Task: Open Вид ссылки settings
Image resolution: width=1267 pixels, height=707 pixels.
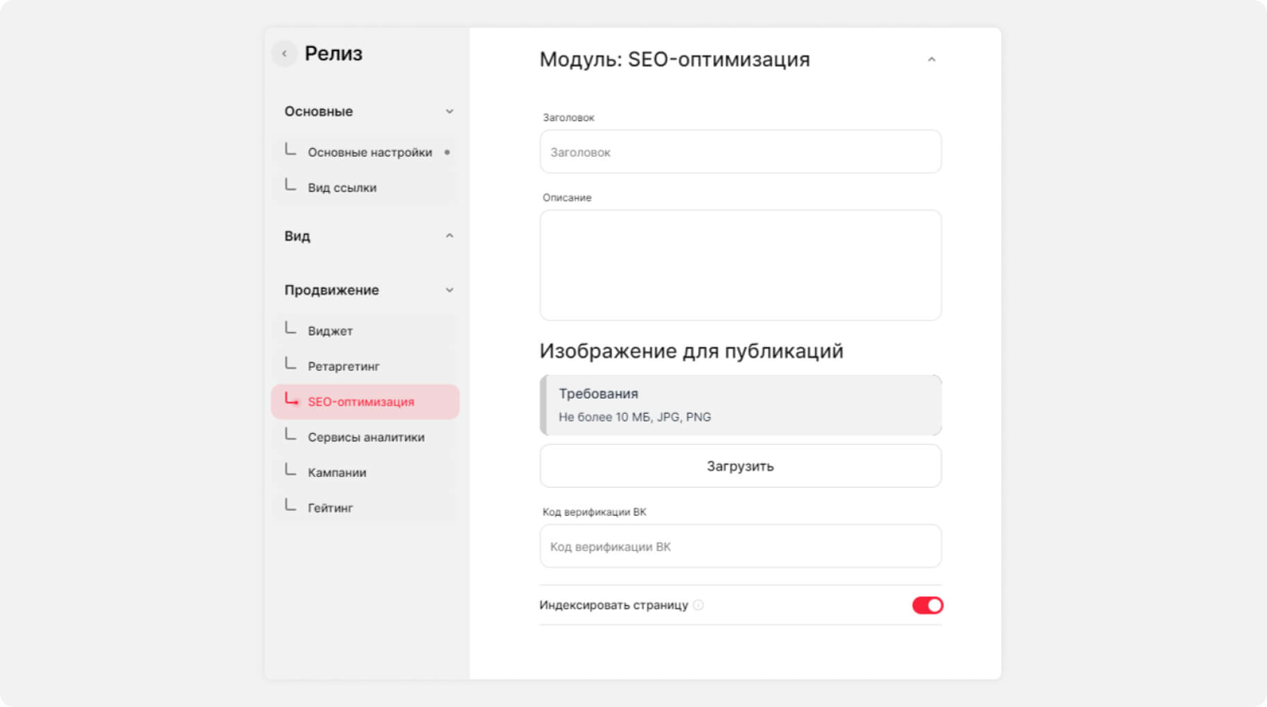Action: click(x=342, y=188)
